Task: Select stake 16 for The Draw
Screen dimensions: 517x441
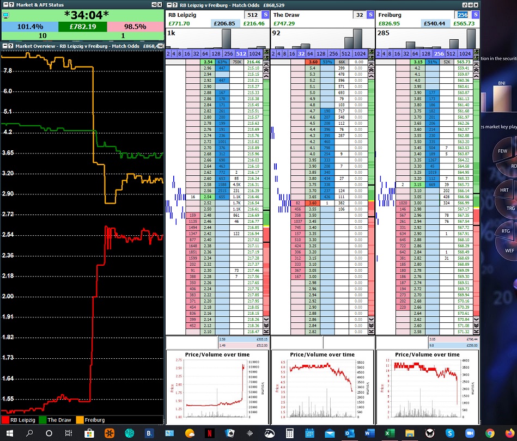Action: pyautogui.click(x=292, y=54)
